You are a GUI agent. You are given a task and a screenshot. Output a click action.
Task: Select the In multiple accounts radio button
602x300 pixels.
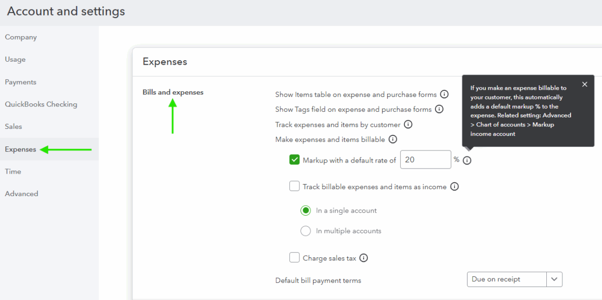click(x=306, y=231)
